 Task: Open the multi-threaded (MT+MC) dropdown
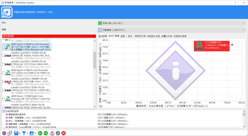click(x=172, y=23)
